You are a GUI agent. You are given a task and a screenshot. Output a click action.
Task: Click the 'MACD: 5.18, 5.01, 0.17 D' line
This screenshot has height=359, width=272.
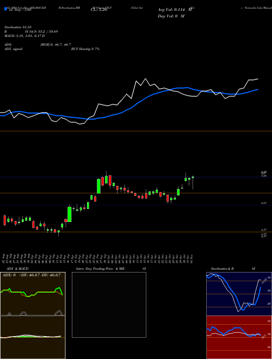coord(24,36)
